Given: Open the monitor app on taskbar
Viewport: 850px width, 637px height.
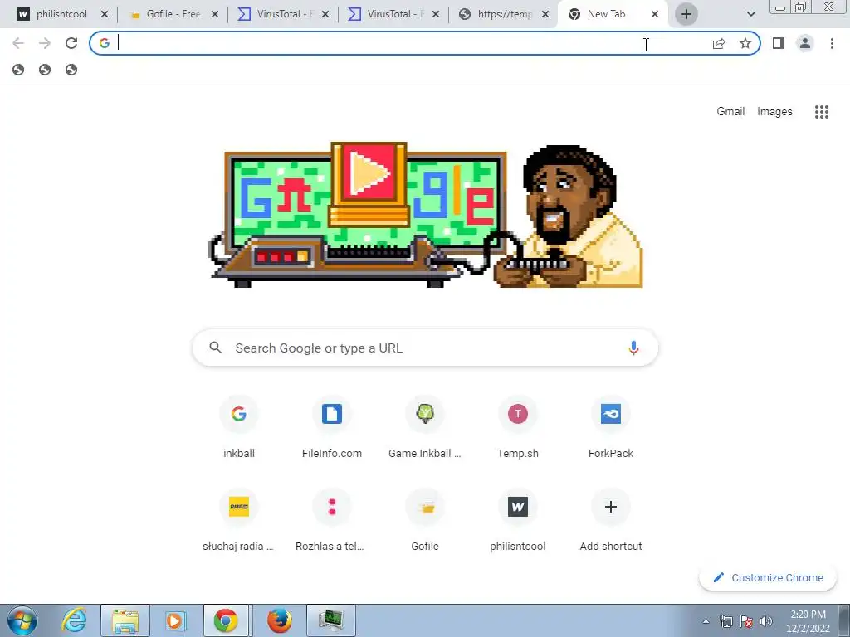Looking at the screenshot, I should pyautogui.click(x=330, y=620).
